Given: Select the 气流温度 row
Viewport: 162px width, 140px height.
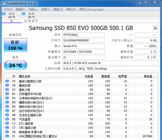Looking at the screenshot, I should (79, 119).
